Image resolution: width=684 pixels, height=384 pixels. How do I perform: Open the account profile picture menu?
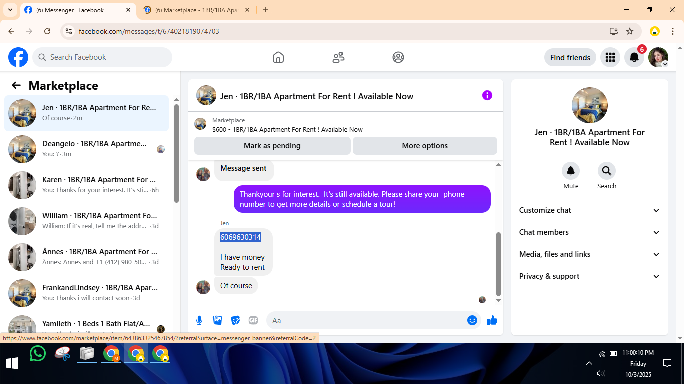[658, 57]
